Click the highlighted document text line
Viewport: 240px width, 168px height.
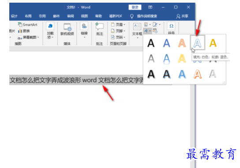click(x=76, y=80)
